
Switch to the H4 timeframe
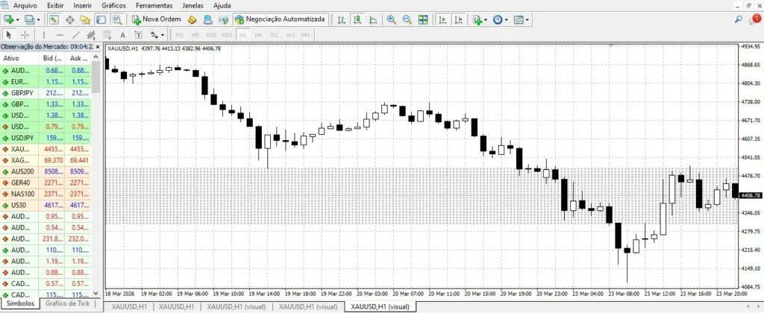[258, 35]
